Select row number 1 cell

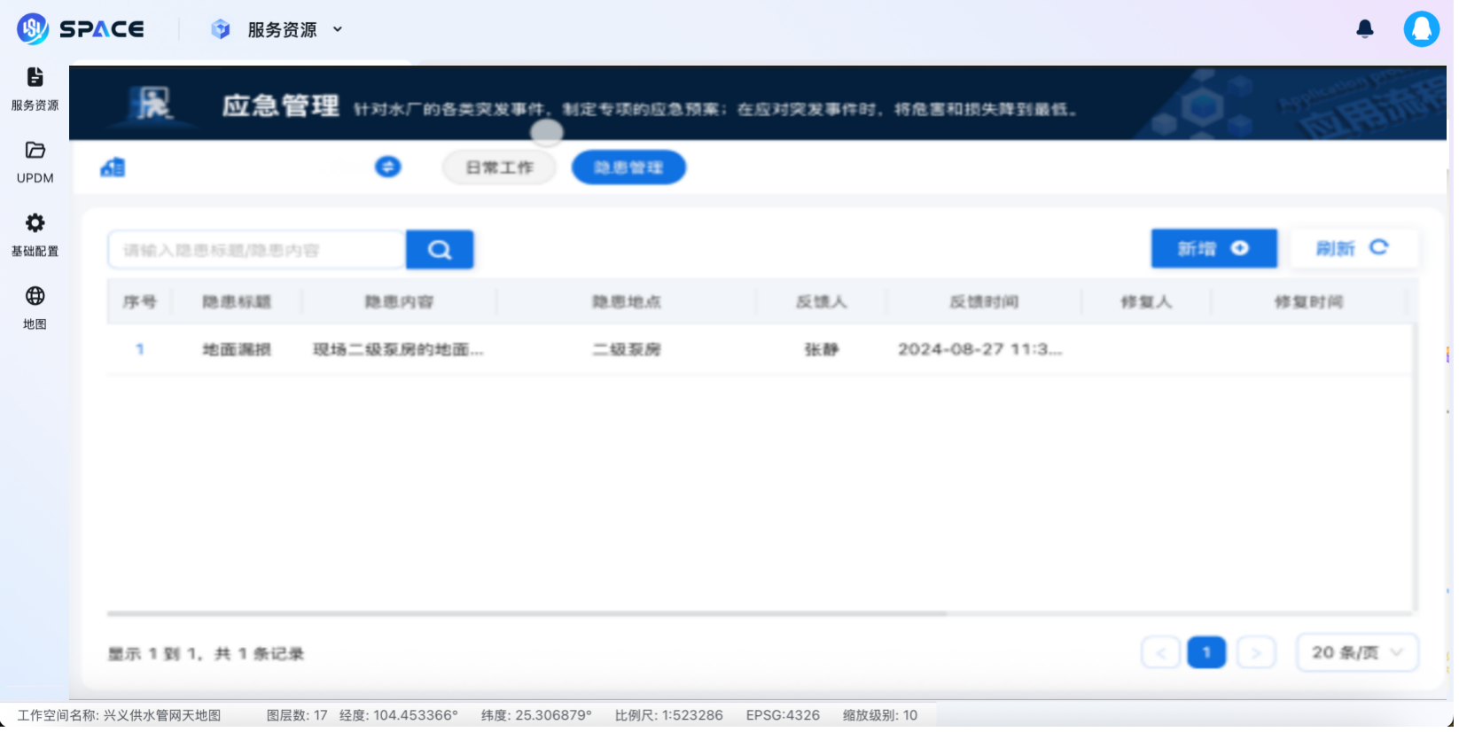pyautogui.click(x=140, y=350)
